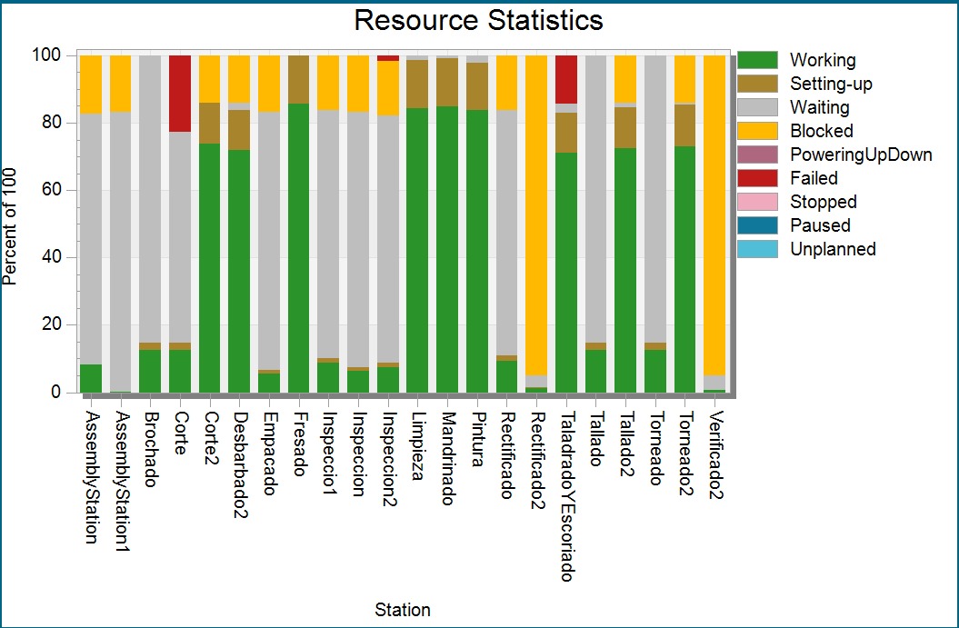Select the gray Waiting segment of Brochado bar
Image resolution: width=959 pixels, height=628 pixels.
tap(150, 198)
